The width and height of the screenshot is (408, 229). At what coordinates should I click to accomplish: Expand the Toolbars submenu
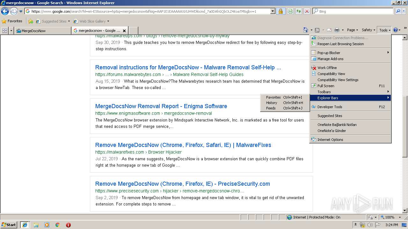[350, 92]
